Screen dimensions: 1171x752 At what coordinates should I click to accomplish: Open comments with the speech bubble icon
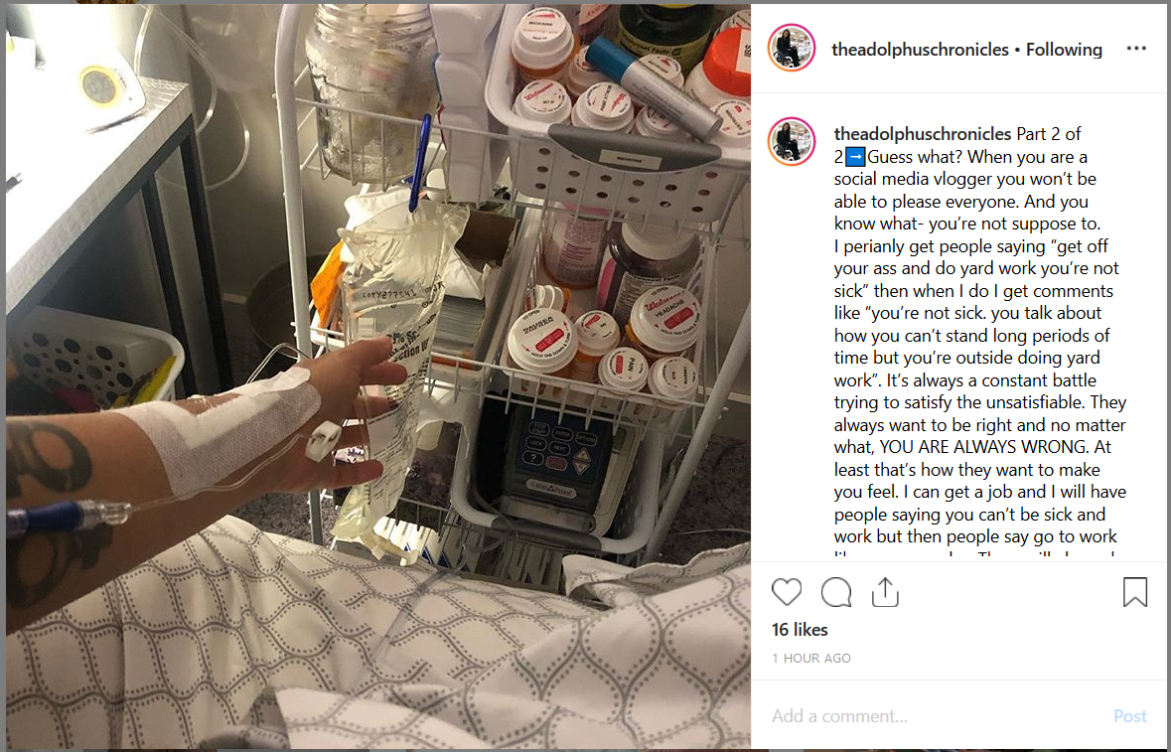pos(835,592)
